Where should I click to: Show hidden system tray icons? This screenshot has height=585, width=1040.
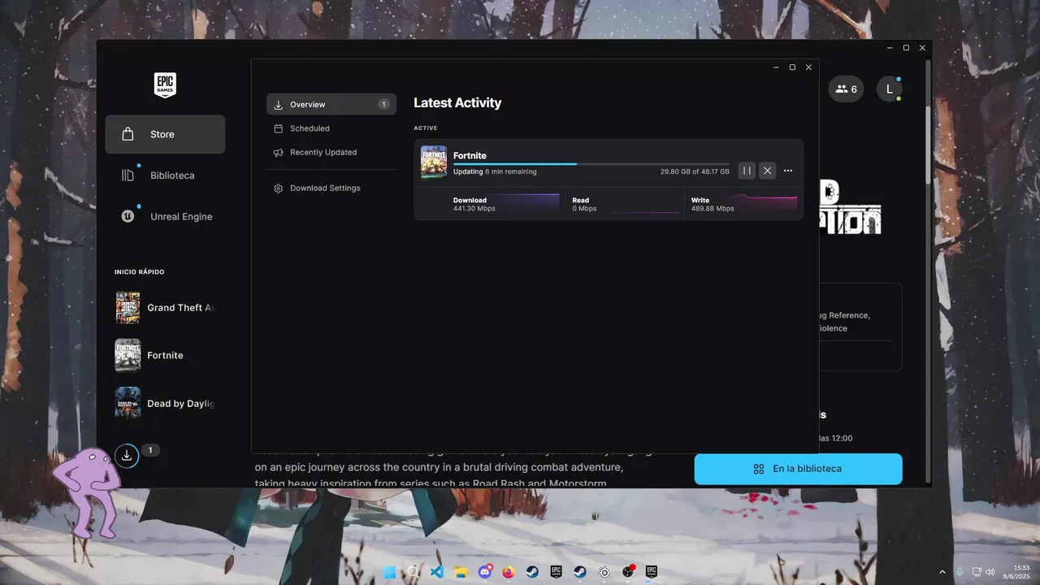coord(942,572)
